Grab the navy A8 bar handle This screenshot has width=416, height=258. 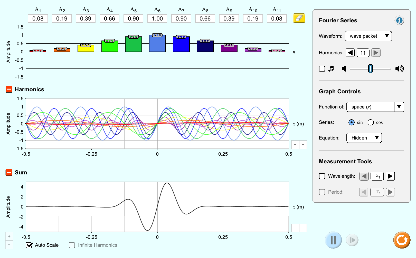point(205,41)
